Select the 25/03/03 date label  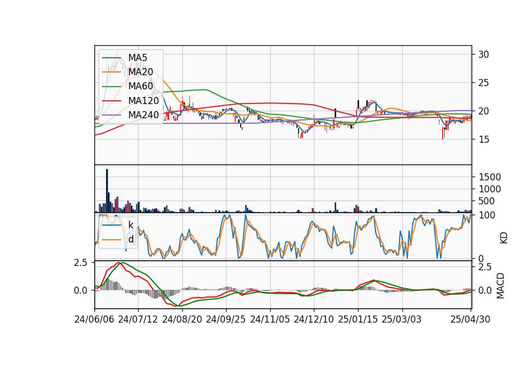(x=401, y=319)
